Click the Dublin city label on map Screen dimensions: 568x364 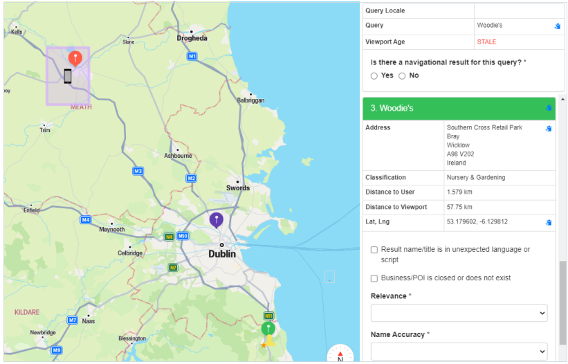pyautogui.click(x=222, y=254)
